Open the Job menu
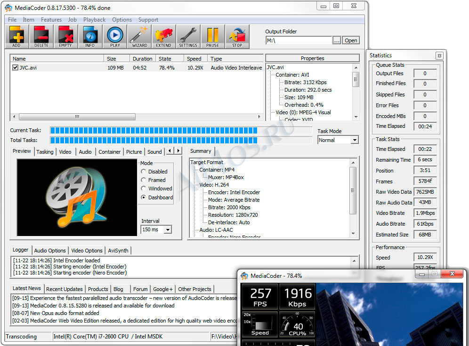Viewport: 469px width, 346px height. coord(73,20)
